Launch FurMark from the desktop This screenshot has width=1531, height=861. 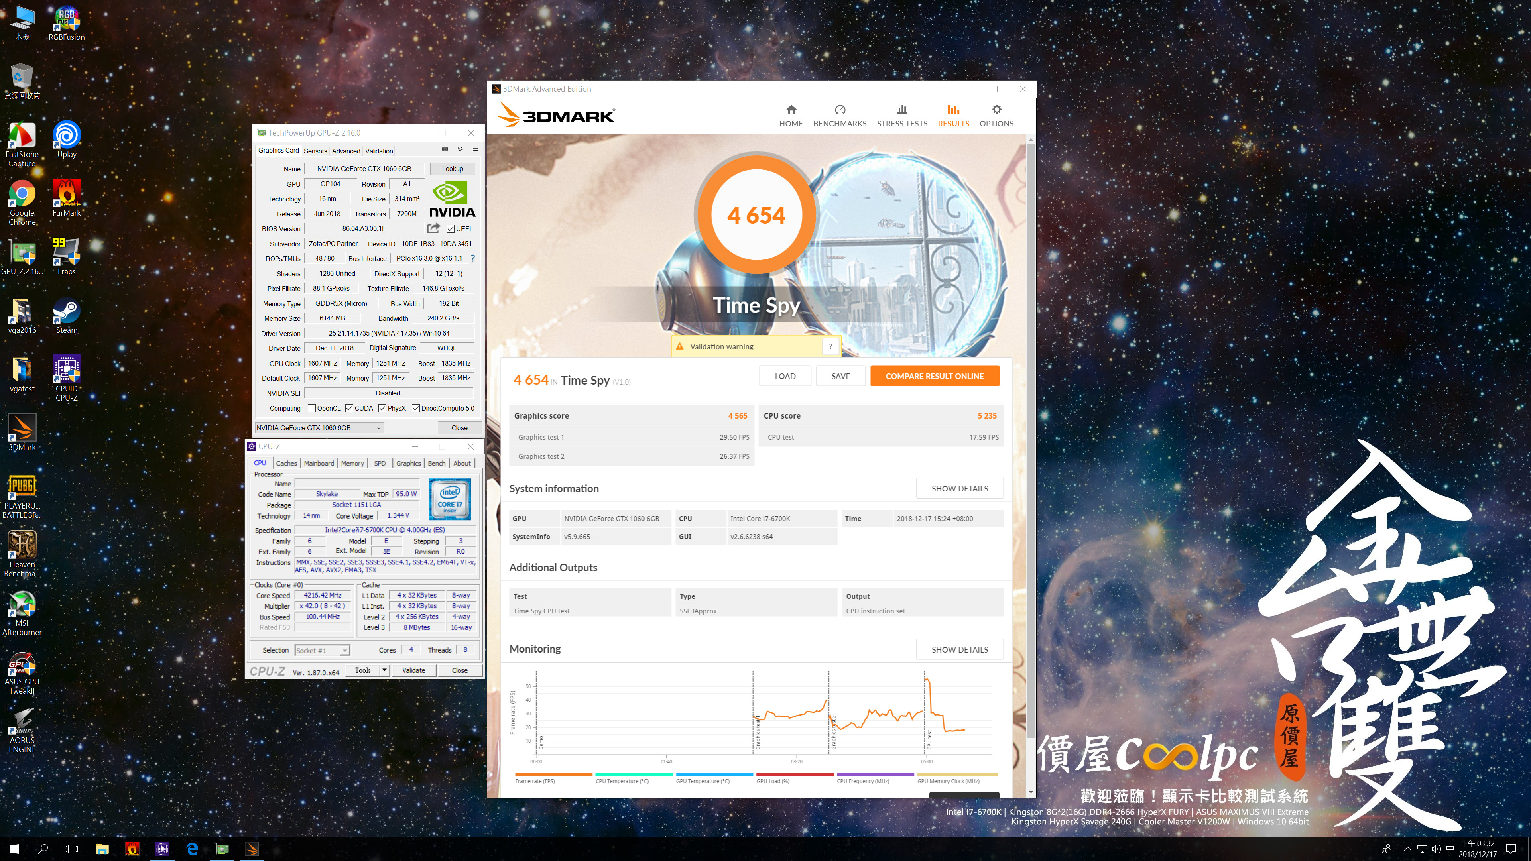67,199
